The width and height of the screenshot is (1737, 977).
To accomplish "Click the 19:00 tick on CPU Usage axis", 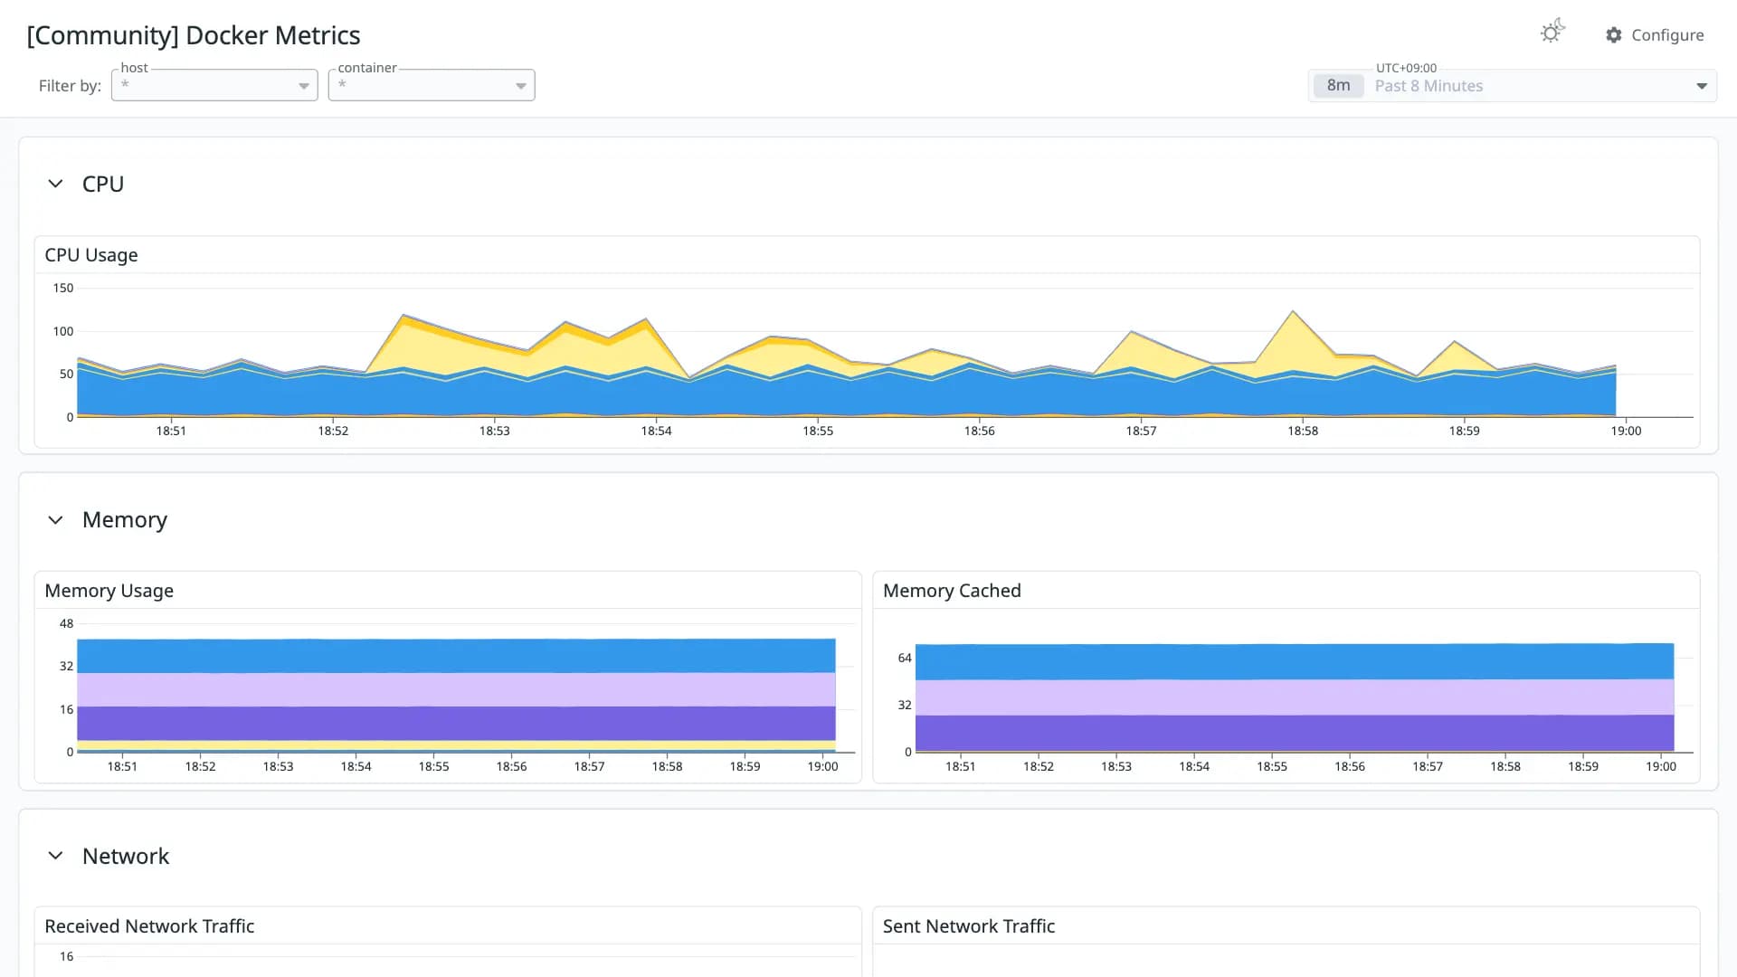I will click(x=1626, y=431).
